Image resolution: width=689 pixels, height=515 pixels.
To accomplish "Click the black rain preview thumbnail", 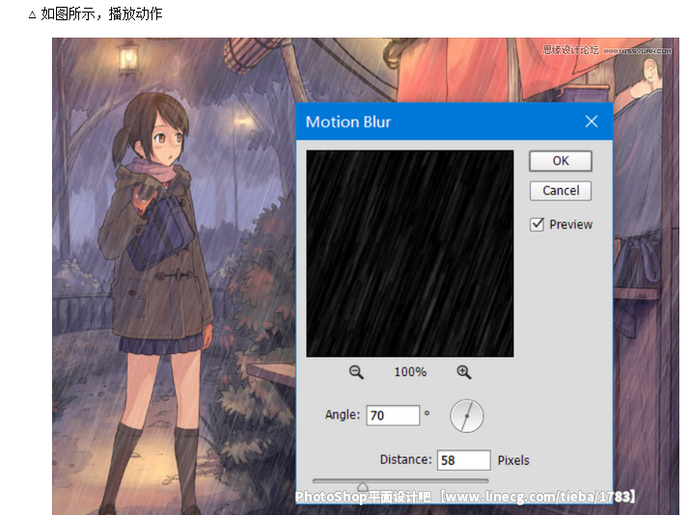I will click(x=410, y=254).
